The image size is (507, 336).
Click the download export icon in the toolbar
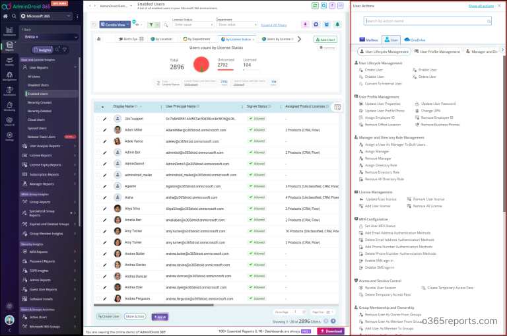click(305, 24)
